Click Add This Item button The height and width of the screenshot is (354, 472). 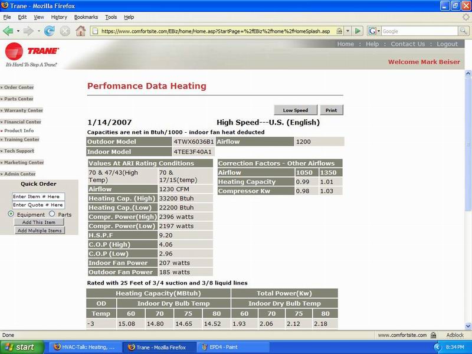(39, 222)
